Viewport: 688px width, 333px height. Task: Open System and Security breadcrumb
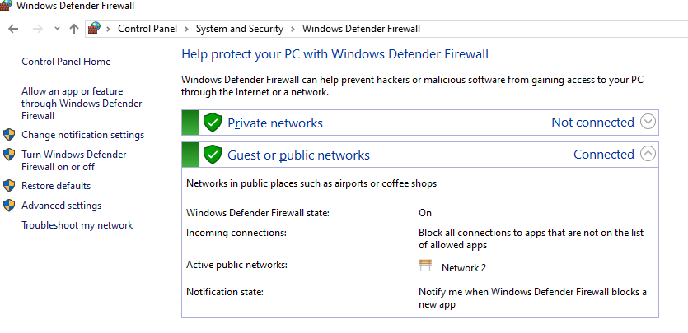(240, 29)
